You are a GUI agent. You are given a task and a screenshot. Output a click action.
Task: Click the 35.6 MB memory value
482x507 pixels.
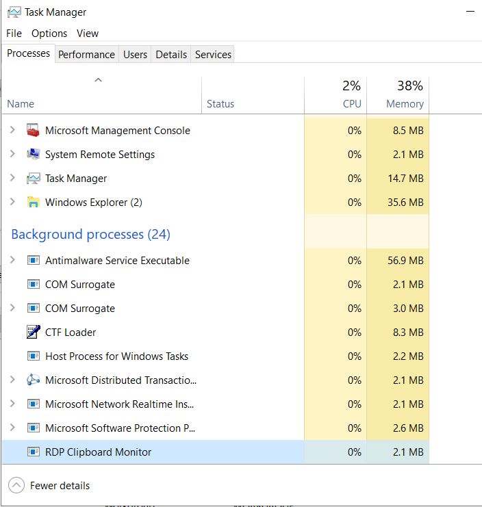(405, 202)
